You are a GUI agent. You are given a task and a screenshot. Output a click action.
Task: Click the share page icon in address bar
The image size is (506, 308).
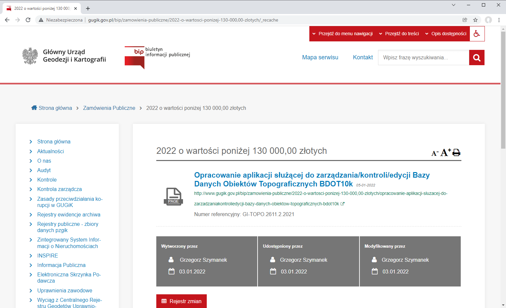[465, 20]
